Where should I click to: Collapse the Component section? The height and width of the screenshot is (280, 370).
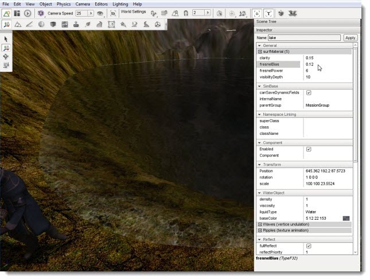pyautogui.click(x=259, y=143)
